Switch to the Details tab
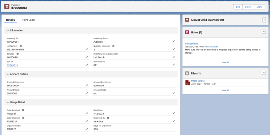Viewport: 270px width, 135px height. [x=11, y=20]
